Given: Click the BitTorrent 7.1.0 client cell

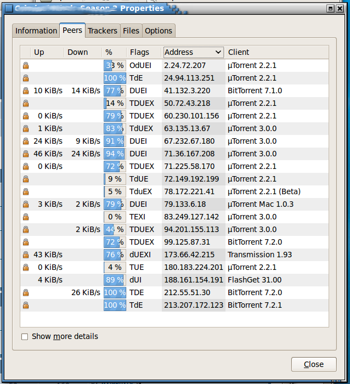Looking at the screenshot, I should coord(255,91).
